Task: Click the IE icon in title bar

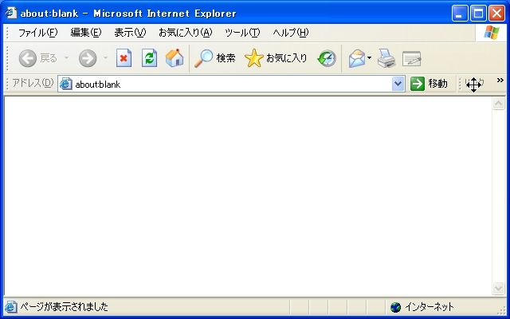Action: click(10, 13)
